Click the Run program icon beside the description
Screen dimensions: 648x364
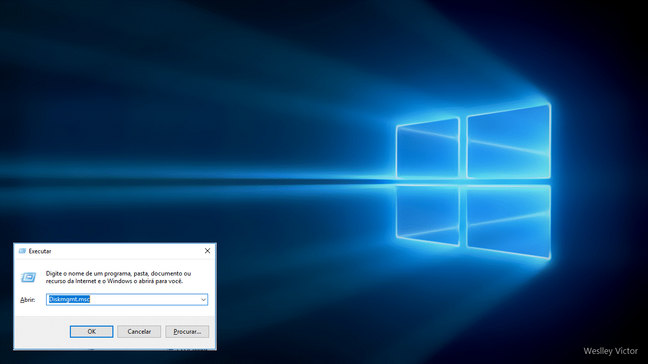tap(28, 277)
